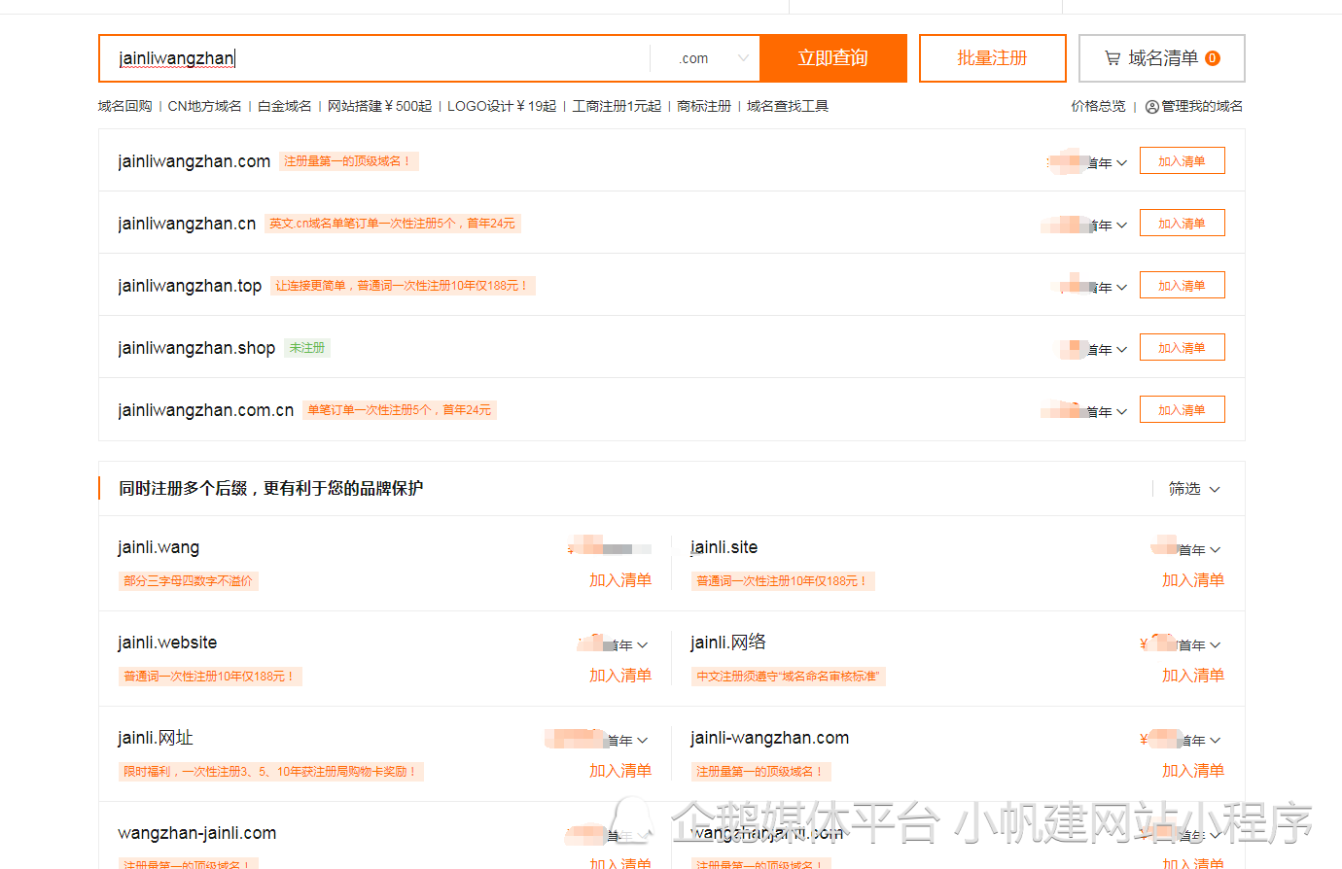Click the jainliwangzhan.top domain name

pyautogui.click(x=190, y=286)
